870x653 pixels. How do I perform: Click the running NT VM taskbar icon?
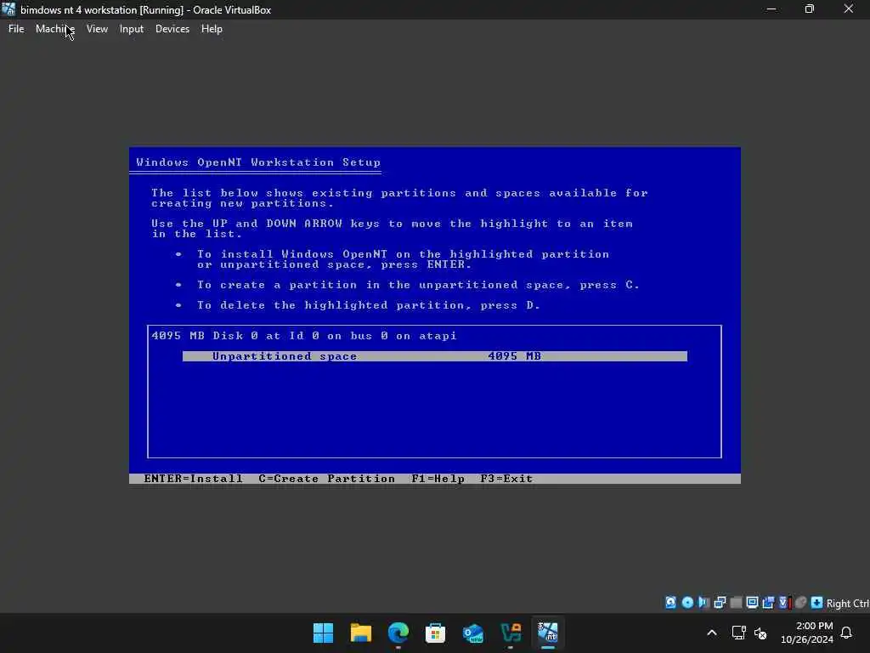548,633
